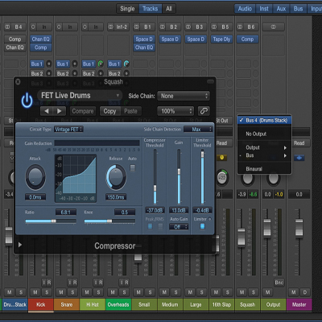This screenshot has width=322, height=322.
Task: Click the Knee slider
Action: (109, 221)
